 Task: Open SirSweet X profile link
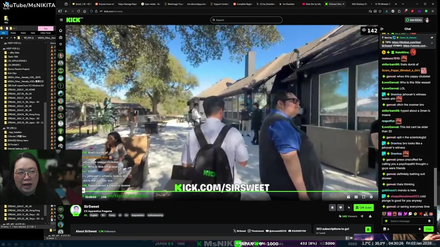[240, 231]
